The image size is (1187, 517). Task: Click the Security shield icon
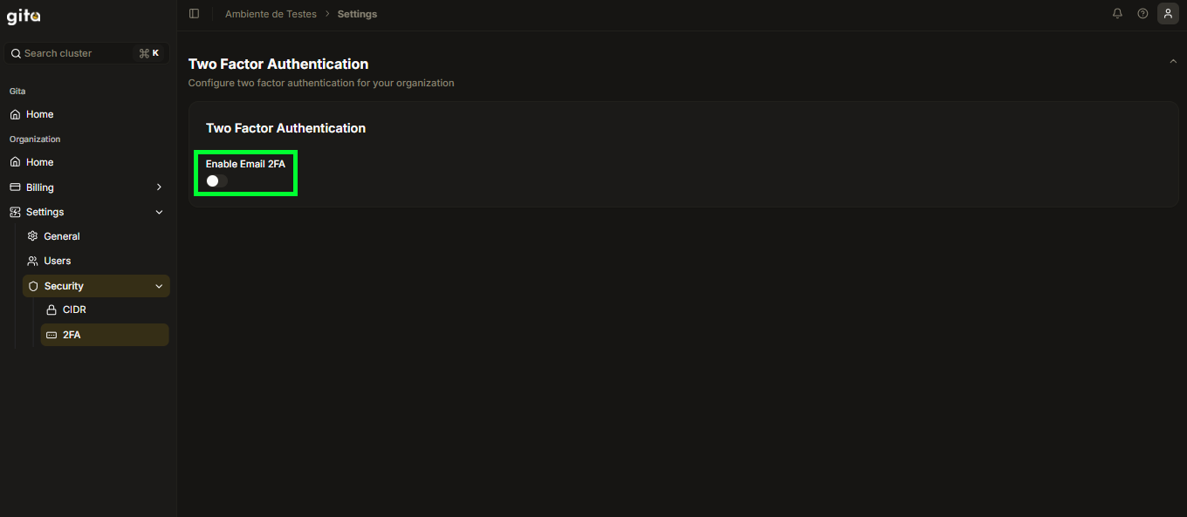33,286
